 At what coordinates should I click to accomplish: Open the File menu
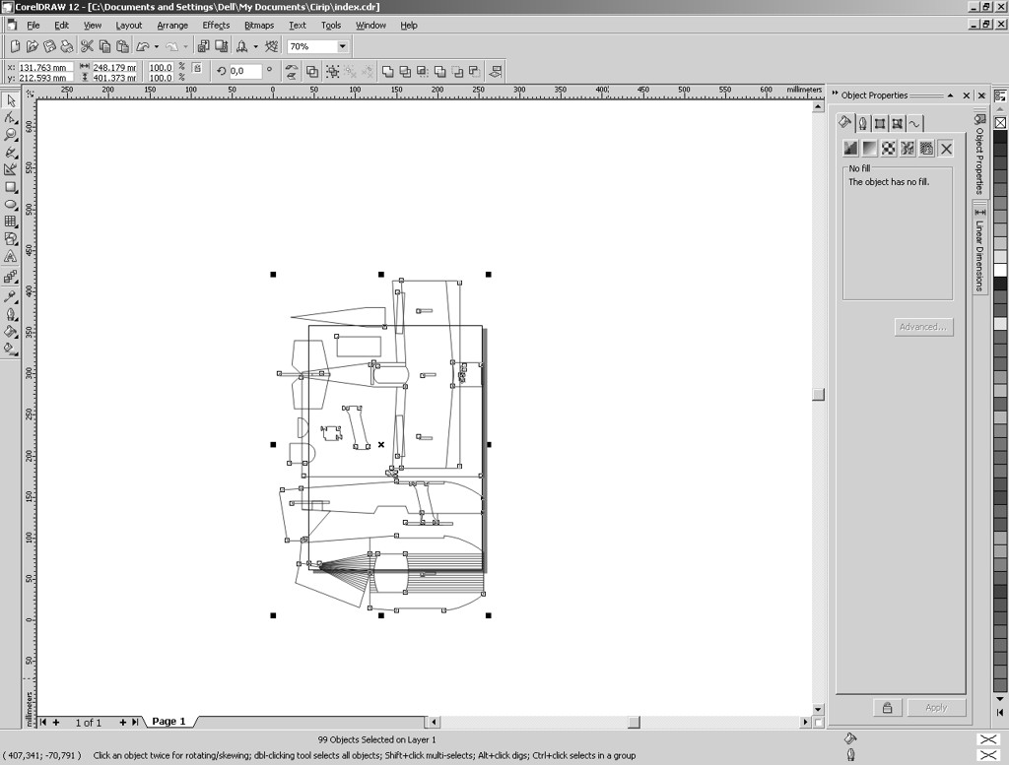pyautogui.click(x=34, y=25)
